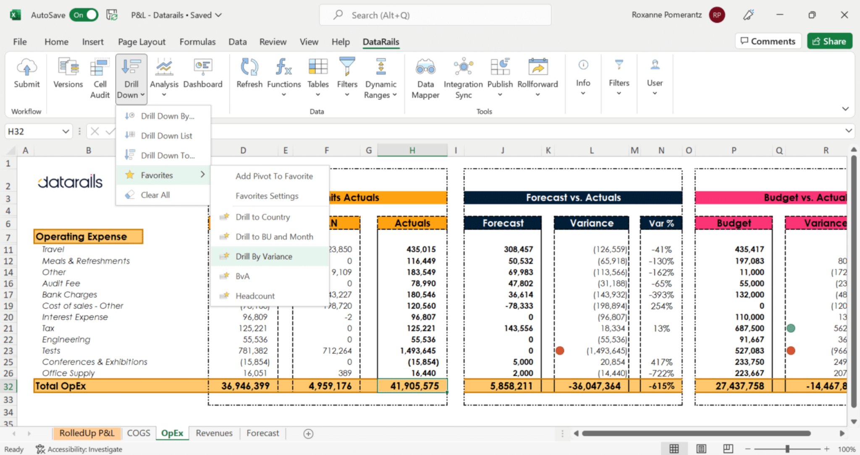860x455 pixels.
Task: Collapse the ribbon with the chevron
Action: click(845, 109)
